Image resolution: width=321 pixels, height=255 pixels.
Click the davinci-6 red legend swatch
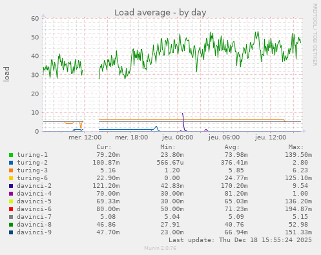tap(11, 209)
